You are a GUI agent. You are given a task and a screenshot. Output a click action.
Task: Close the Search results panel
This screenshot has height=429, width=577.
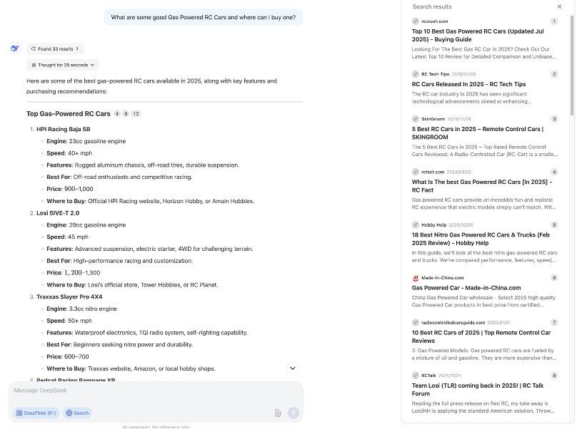559,6
